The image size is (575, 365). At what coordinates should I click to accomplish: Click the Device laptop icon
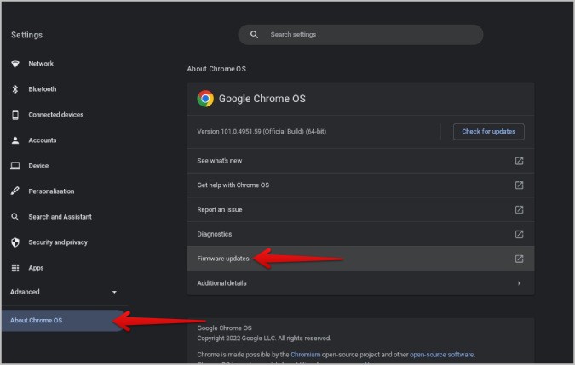click(x=15, y=166)
